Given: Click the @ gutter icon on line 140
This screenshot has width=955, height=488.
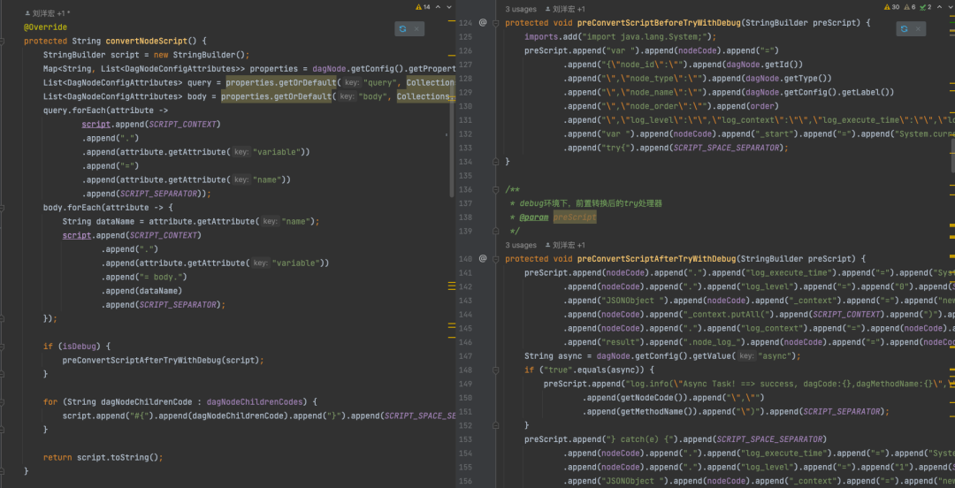Looking at the screenshot, I should pyautogui.click(x=483, y=259).
